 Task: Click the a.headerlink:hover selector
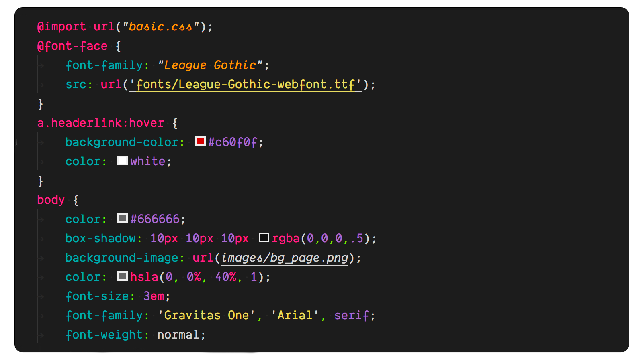coord(100,123)
